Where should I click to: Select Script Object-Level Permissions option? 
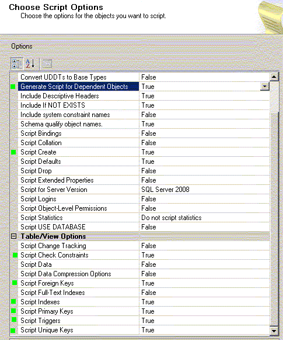click(x=64, y=208)
